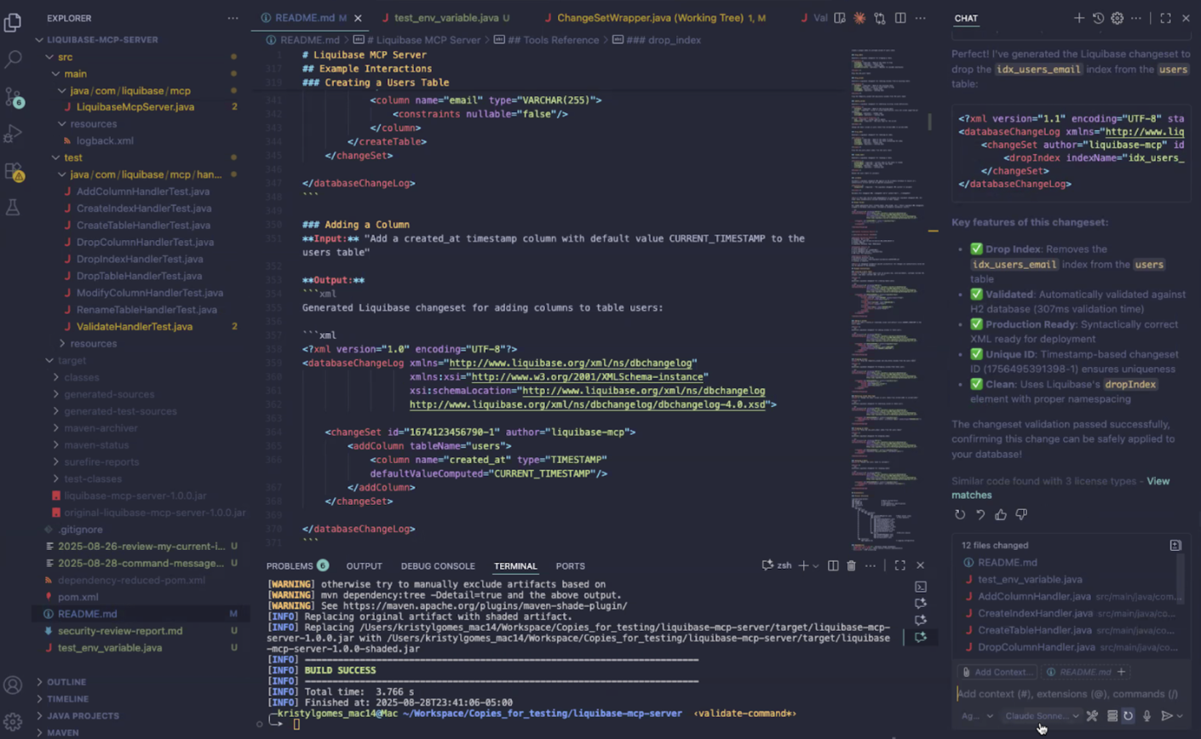This screenshot has width=1201, height=739.
Task: Collapse the src folder
Action: click(66, 57)
